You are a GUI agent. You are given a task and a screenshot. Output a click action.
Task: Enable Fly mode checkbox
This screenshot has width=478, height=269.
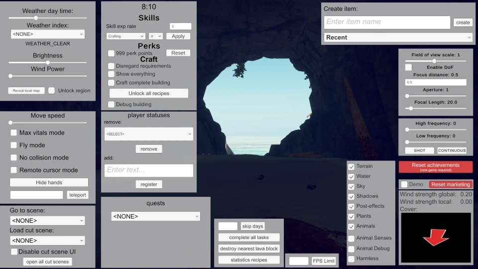14,145
